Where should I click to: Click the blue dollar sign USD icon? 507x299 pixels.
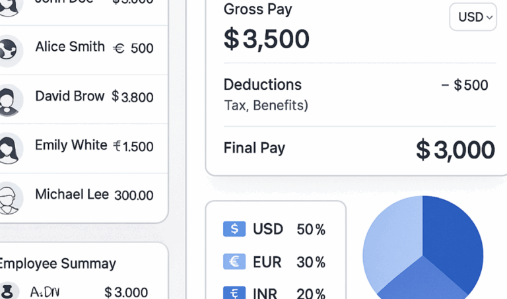click(x=234, y=229)
